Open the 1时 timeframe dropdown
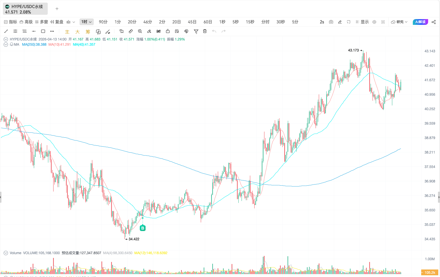Screen dimensions: 440x277 [86, 22]
